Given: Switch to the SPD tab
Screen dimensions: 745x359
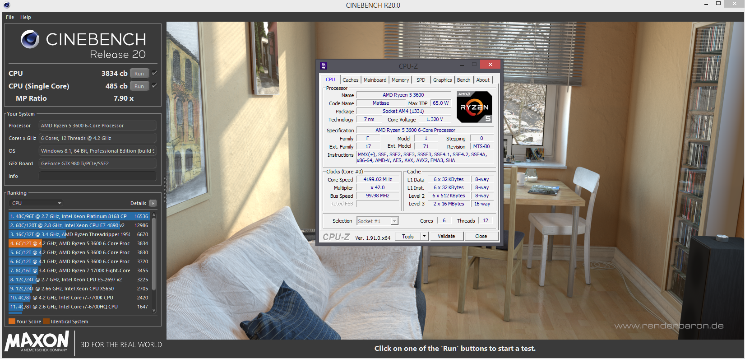Looking at the screenshot, I should tap(421, 80).
